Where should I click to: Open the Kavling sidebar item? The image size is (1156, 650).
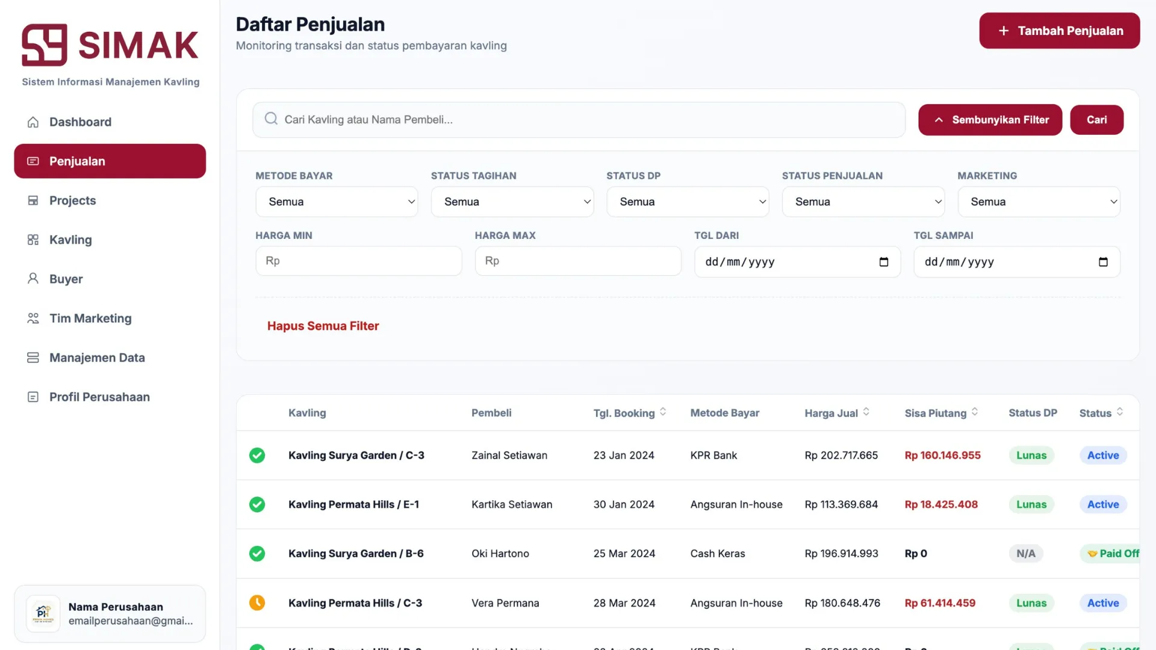[70, 240]
